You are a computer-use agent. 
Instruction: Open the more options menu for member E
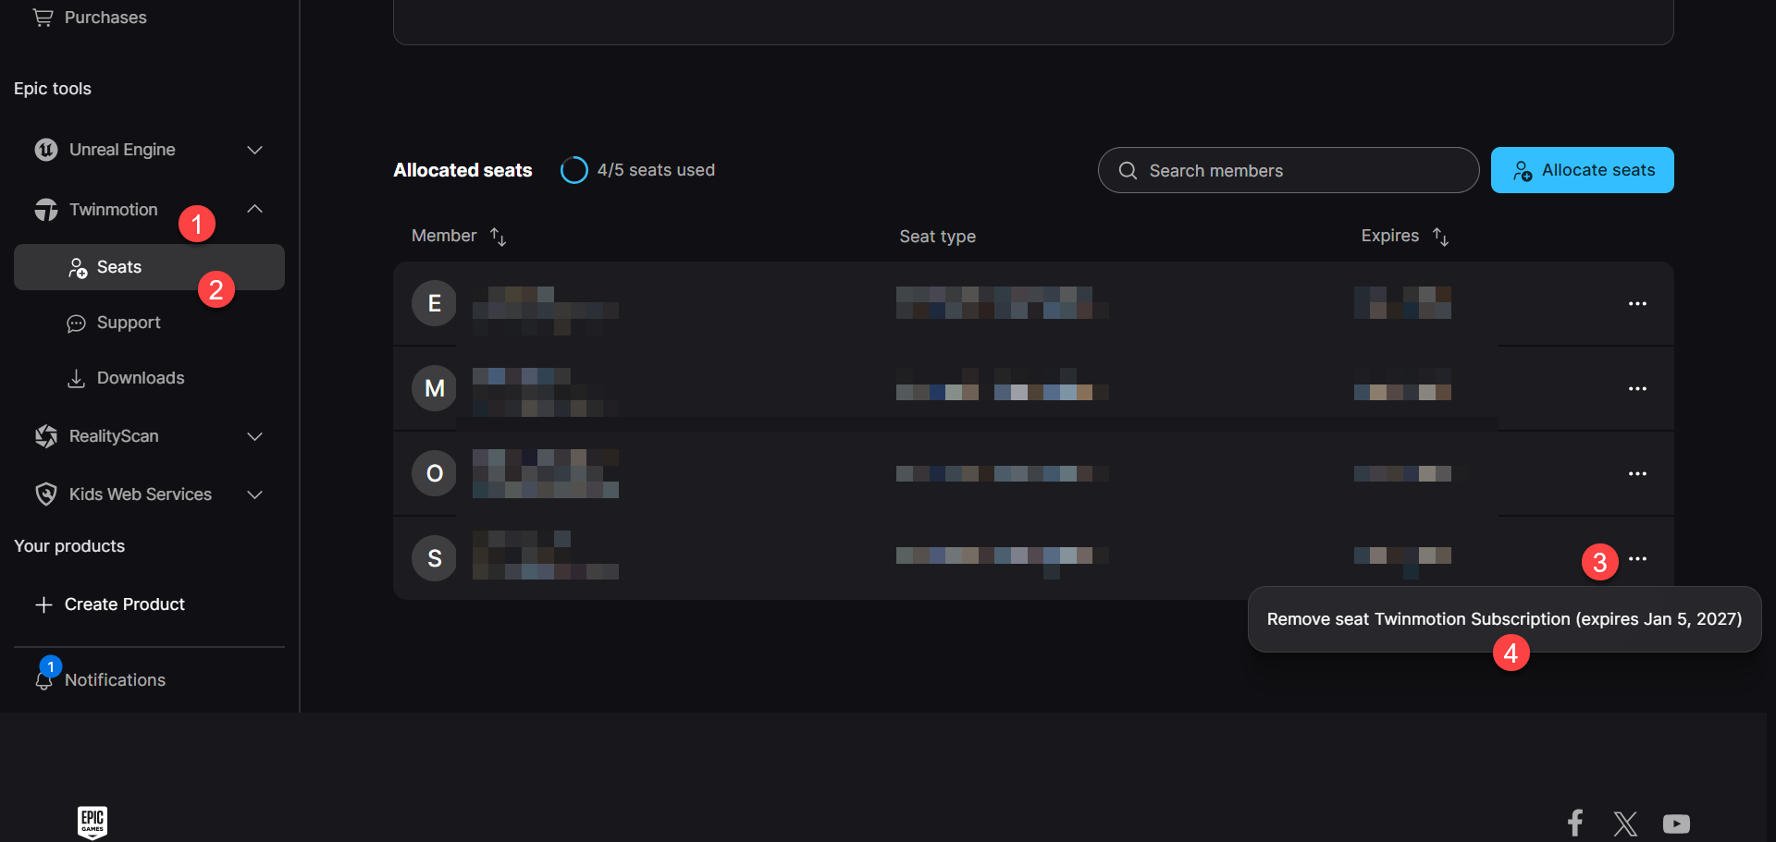pos(1637,304)
